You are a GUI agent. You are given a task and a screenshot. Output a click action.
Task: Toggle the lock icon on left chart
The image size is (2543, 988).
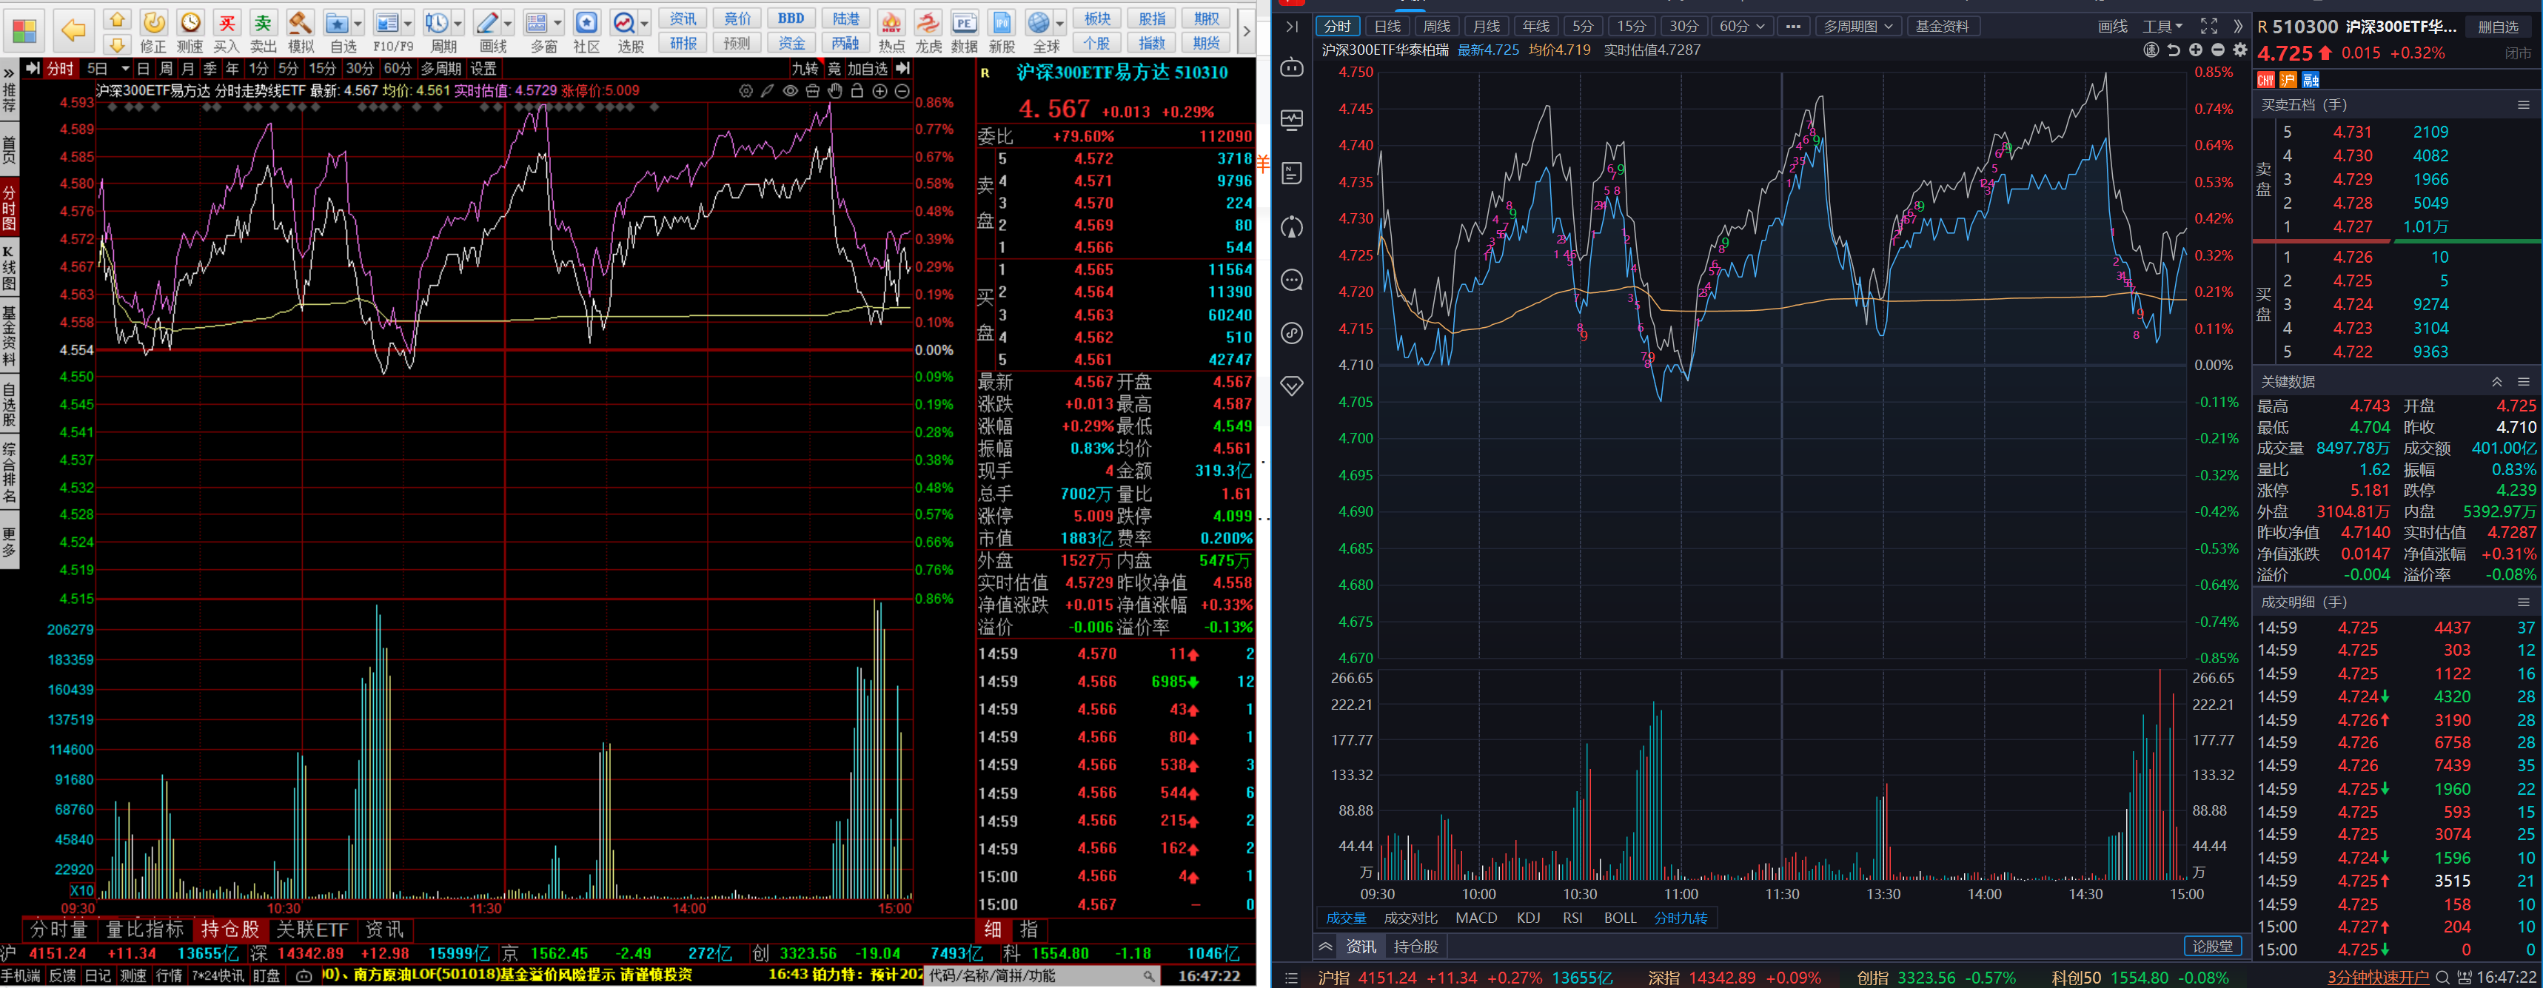tap(857, 91)
